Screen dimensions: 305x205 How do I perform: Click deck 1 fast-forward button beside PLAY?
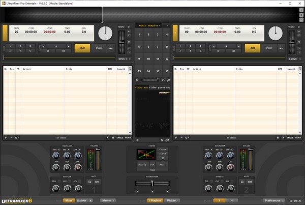click(x=111, y=48)
